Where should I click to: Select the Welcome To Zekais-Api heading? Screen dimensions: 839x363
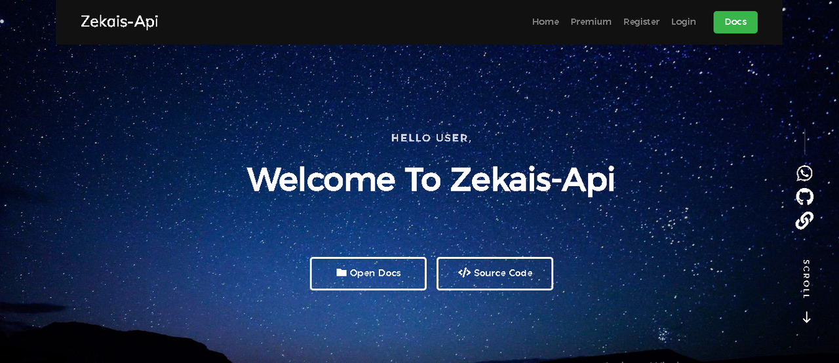coord(431,180)
